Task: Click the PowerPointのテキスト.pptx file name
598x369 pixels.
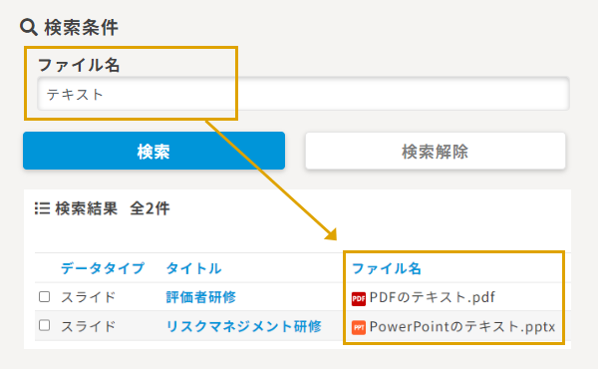Action: [x=462, y=327]
